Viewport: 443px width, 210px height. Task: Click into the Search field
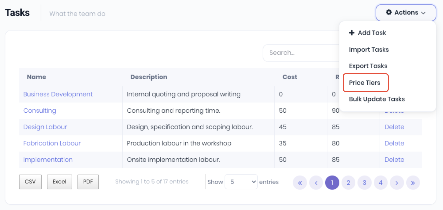click(300, 53)
